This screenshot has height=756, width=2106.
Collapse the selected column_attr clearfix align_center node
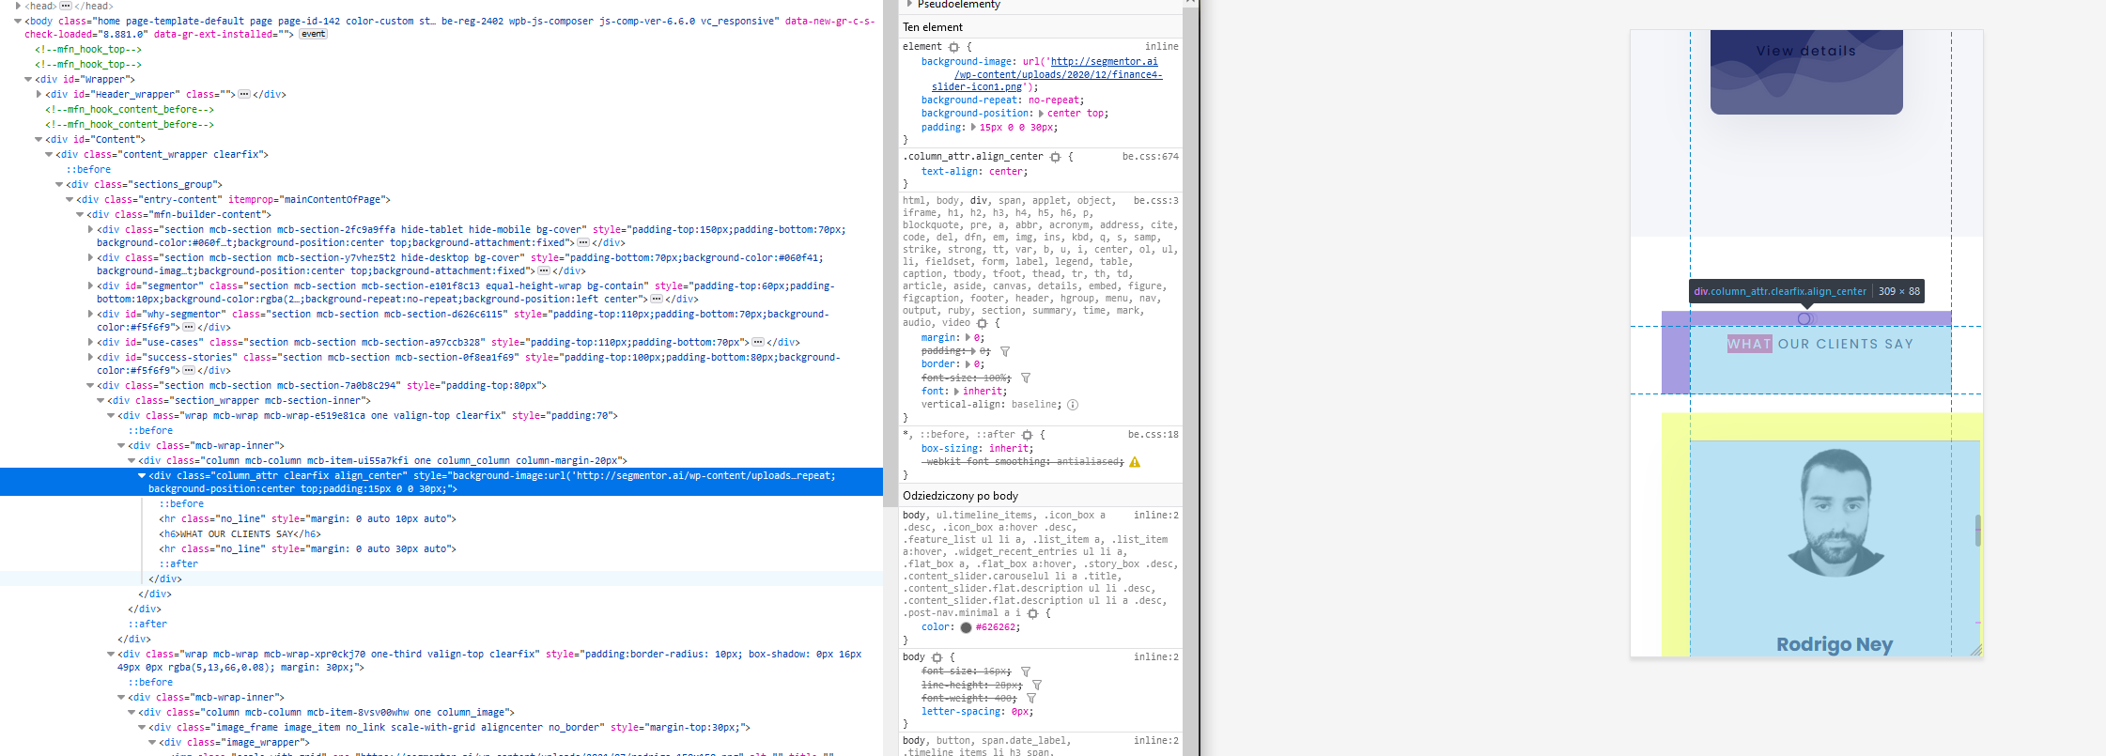tap(142, 475)
